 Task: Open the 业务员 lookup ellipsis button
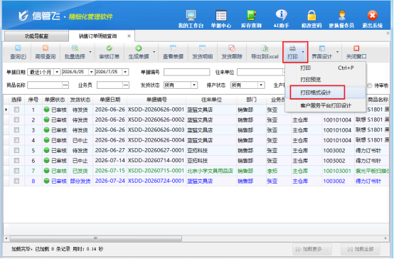coord(126,85)
